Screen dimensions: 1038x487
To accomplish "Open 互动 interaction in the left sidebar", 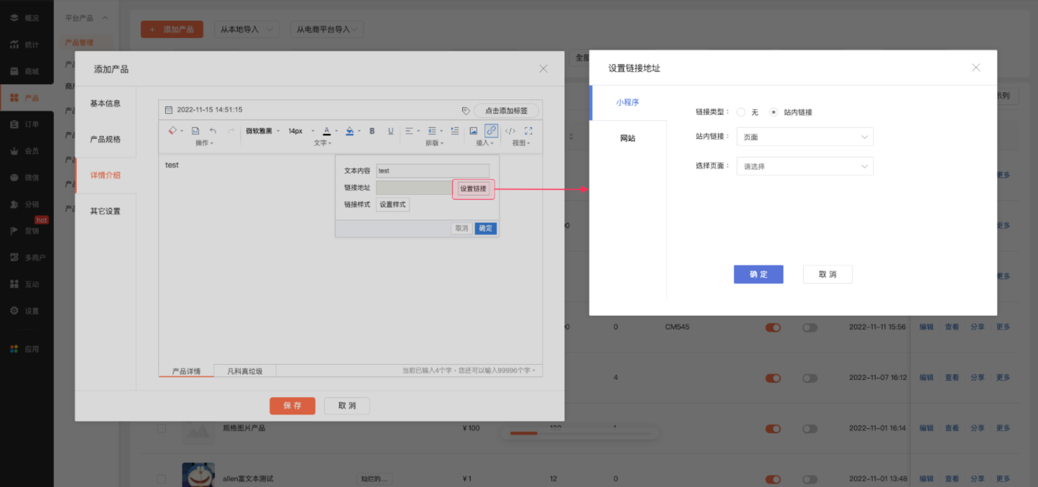I will tap(26, 284).
